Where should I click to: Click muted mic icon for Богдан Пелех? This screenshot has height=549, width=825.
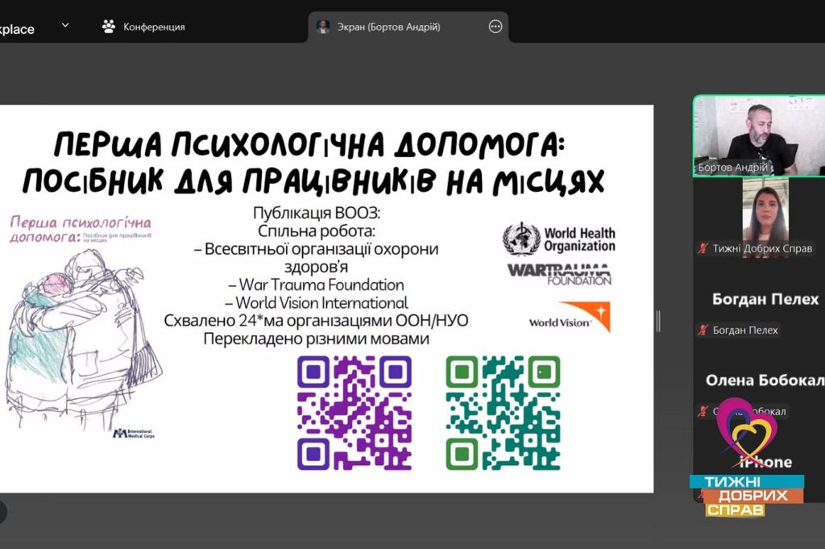(x=703, y=330)
